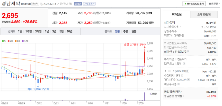Click the red up-triangle next to 550
This screenshot has height=106, width=222.
pos(12,22)
